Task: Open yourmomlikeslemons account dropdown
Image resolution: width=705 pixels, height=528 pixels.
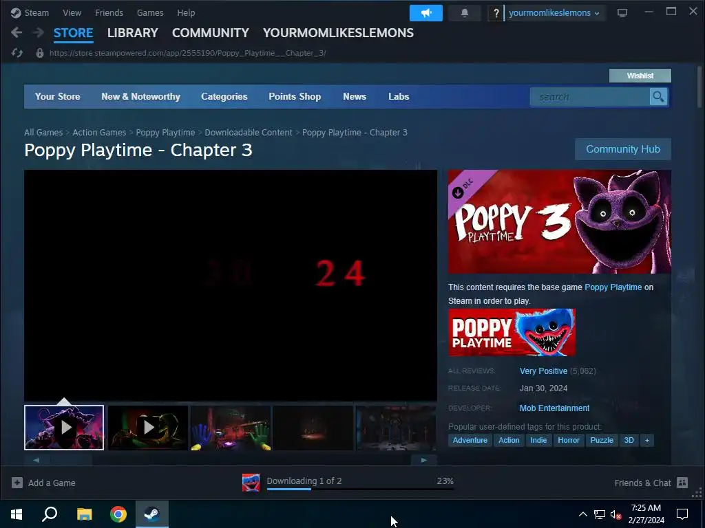Action: (554, 13)
